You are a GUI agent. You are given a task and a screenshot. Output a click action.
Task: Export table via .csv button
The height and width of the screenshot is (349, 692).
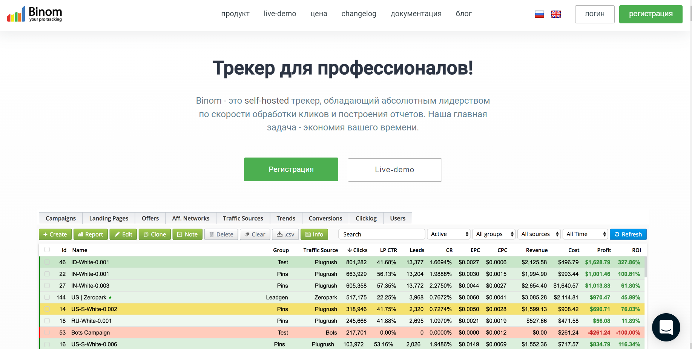pyautogui.click(x=285, y=234)
